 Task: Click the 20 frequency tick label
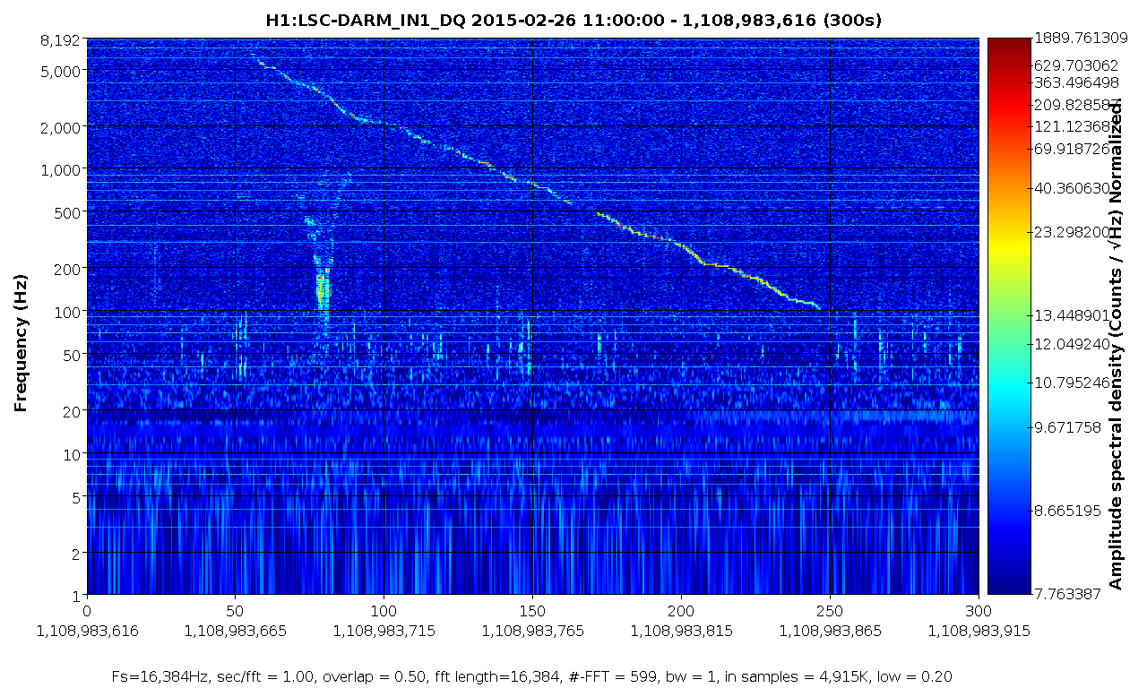point(73,410)
